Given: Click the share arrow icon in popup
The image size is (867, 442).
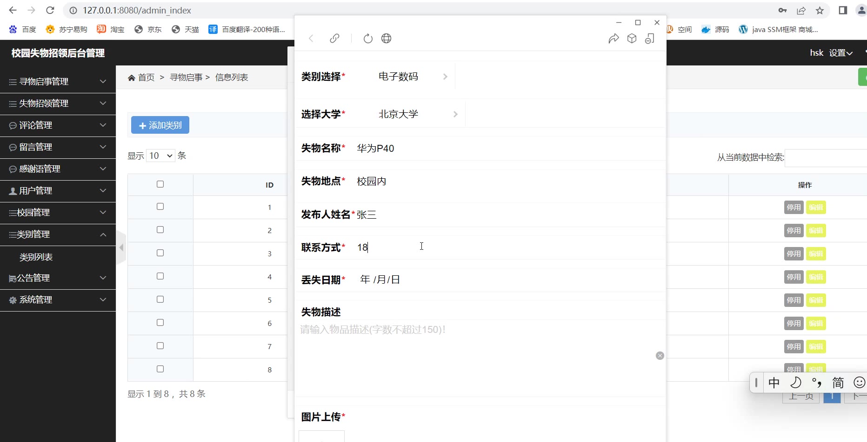Looking at the screenshot, I should [x=614, y=39].
